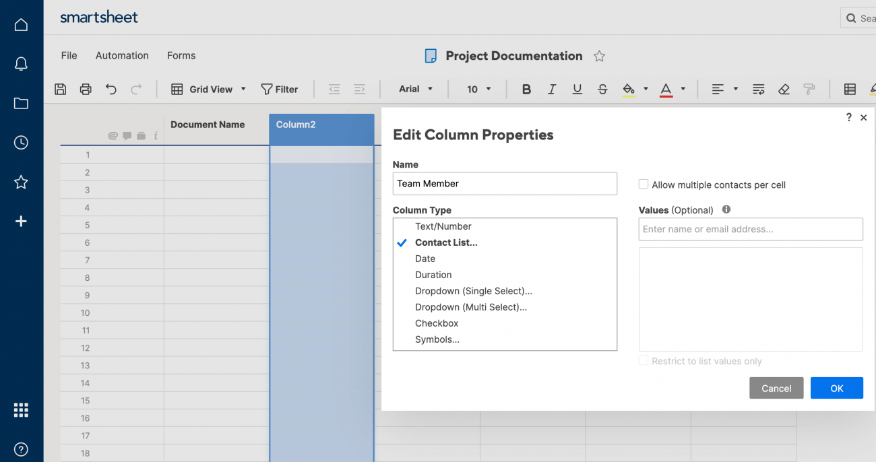This screenshot has height=462, width=876.
Task: Select the Save icon
Action: click(60, 88)
